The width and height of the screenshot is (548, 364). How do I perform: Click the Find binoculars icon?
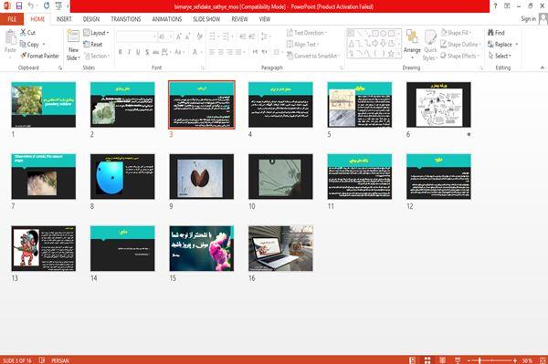(490, 33)
